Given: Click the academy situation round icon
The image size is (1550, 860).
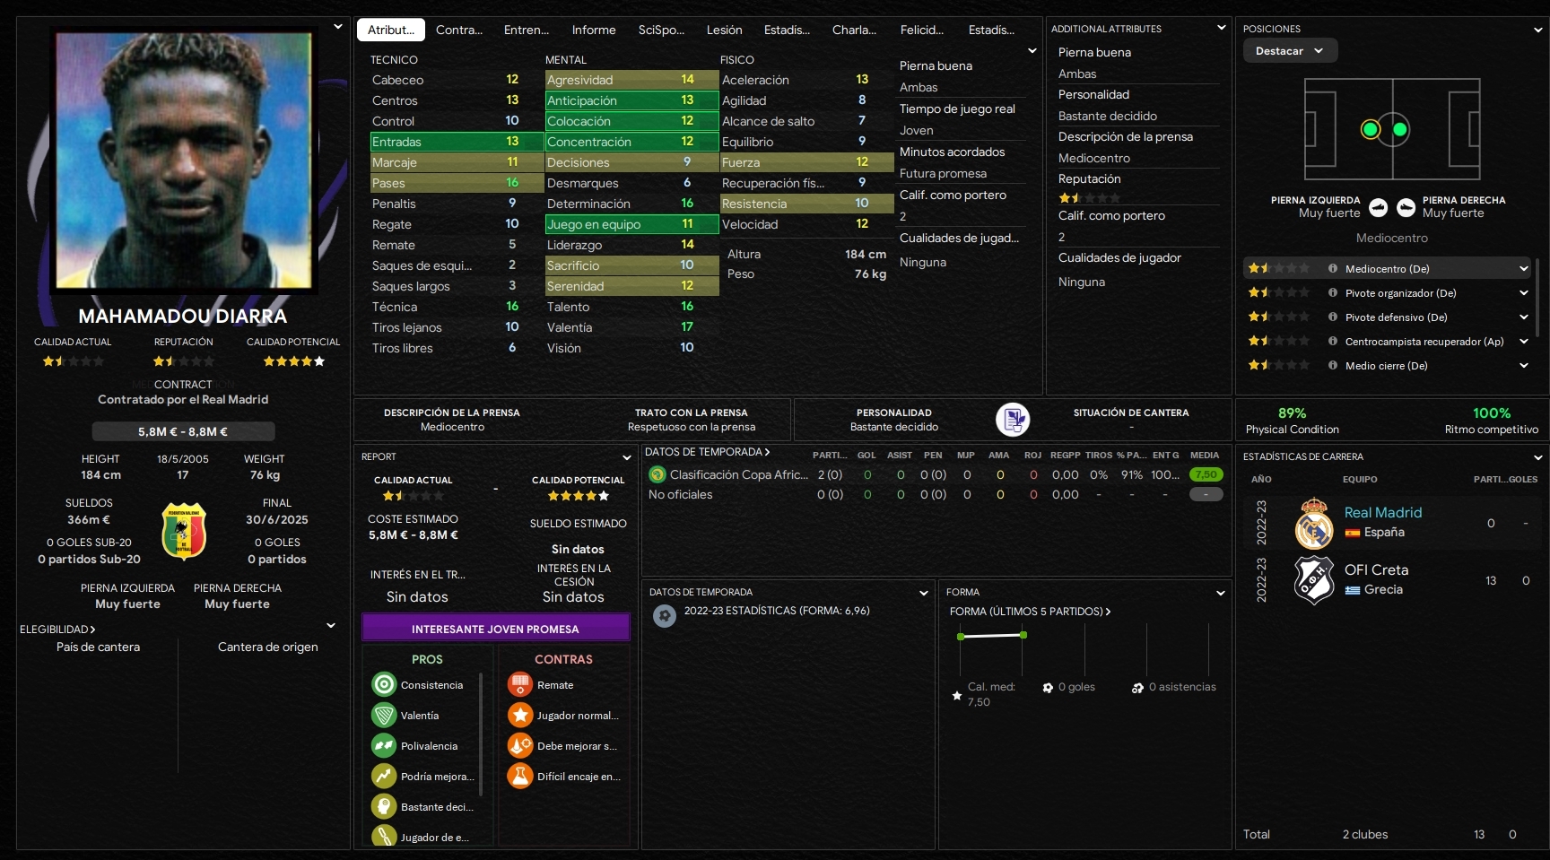Looking at the screenshot, I should (x=1013, y=419).
